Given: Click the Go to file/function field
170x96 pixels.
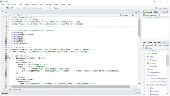Looking at the screenshot, I should [x=37, y=8].
